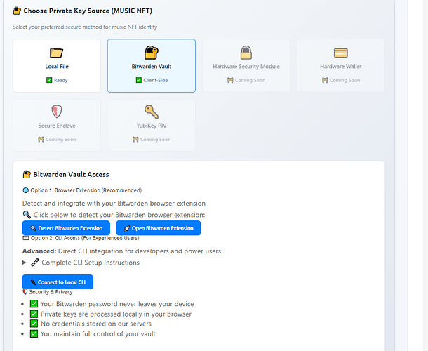Click the construction icon under Hardware Security Module

(230, 80)
